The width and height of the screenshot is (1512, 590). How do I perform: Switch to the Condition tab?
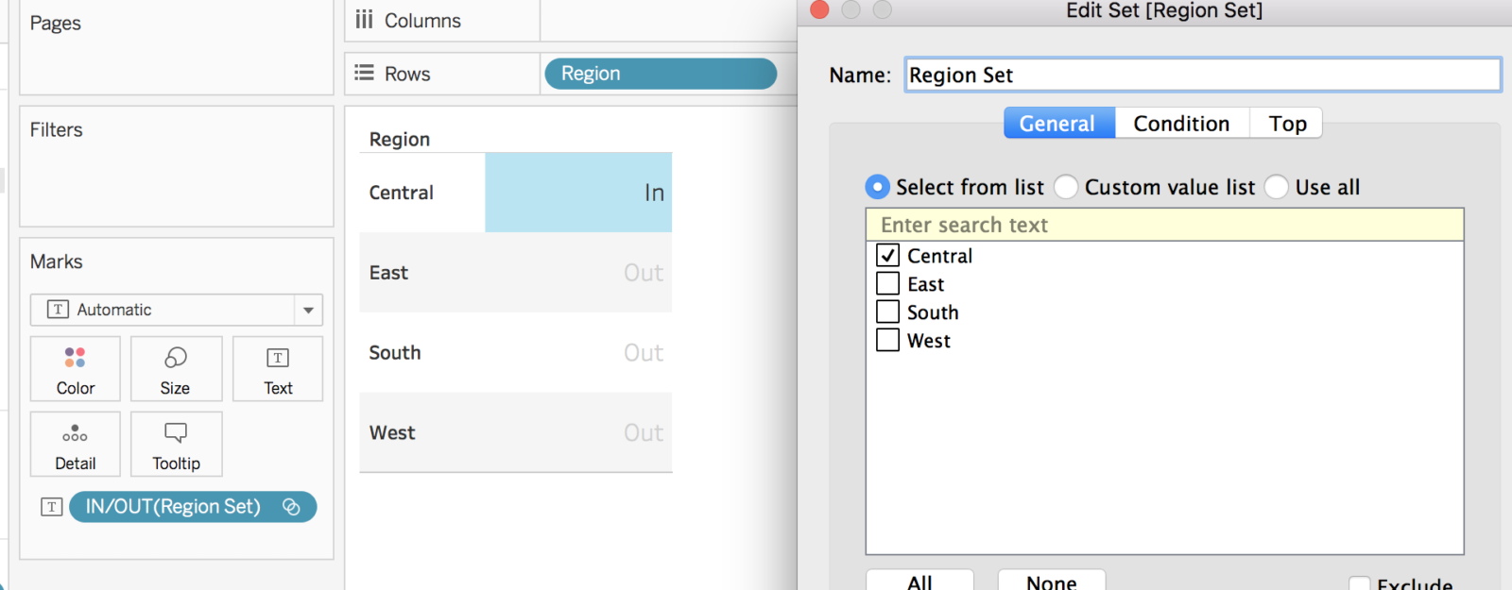pyautogui.click(x=1181, y=124)
